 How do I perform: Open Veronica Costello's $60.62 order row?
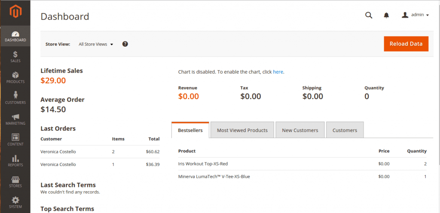100,152
